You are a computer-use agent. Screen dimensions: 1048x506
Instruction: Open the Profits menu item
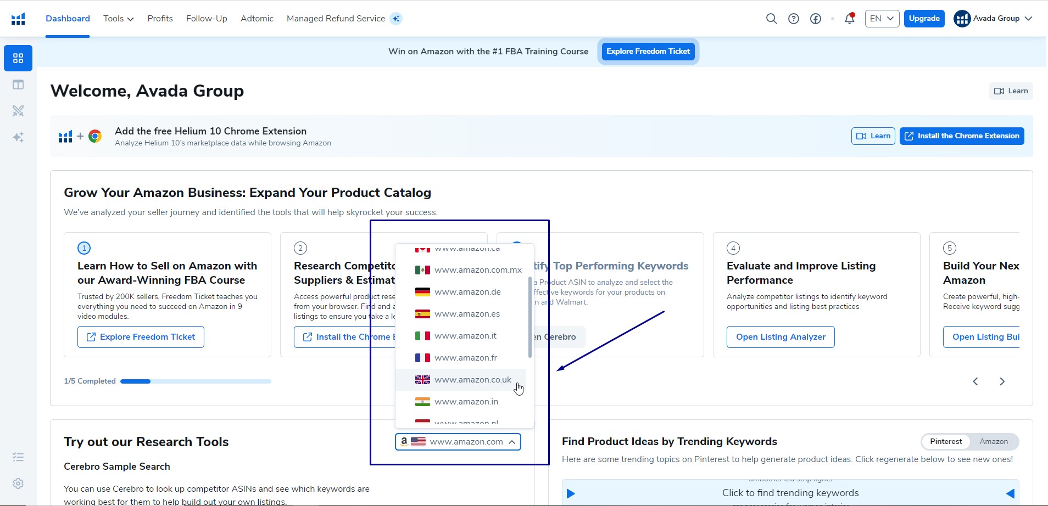[x=160, y=19]
